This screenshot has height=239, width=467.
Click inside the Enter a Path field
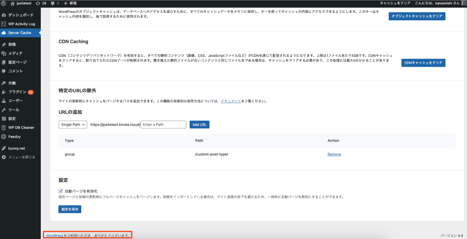click(x=163, y=124)
